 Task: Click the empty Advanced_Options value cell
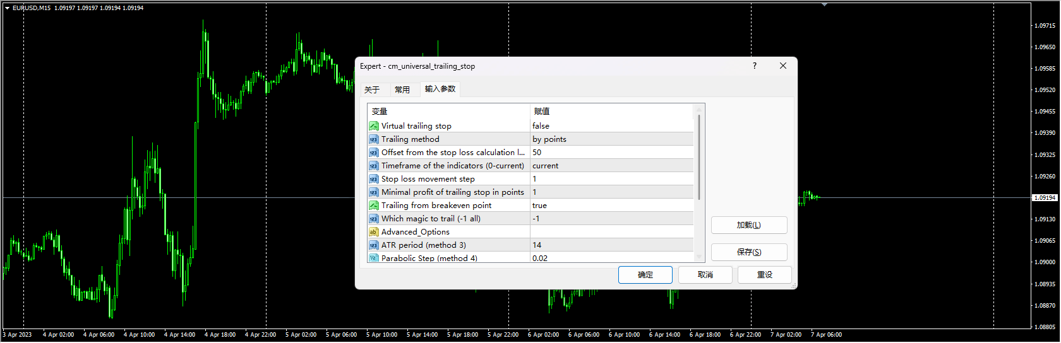coord(612,232)
